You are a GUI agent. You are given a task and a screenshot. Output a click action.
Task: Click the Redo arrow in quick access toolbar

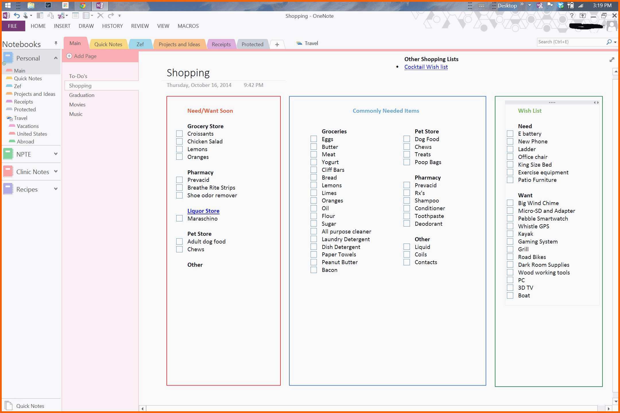click(x=111, y=15)
